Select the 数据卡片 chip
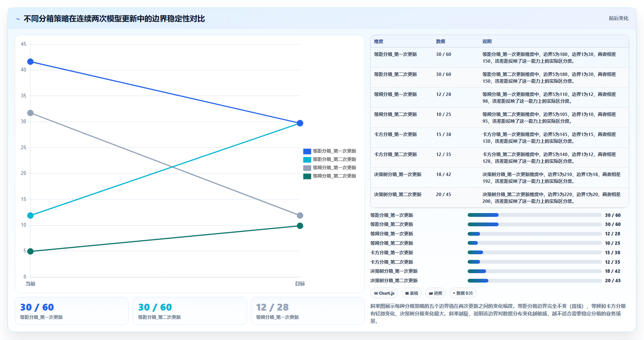The height and width of the screenshot is (340, 644). pyautogui.click(x=463, y=293)
